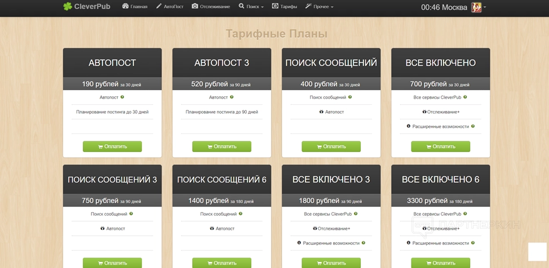Click gift icon beside Автопост in ПОИСК СООБЩЕНИЙ 6

pos(212,228)
